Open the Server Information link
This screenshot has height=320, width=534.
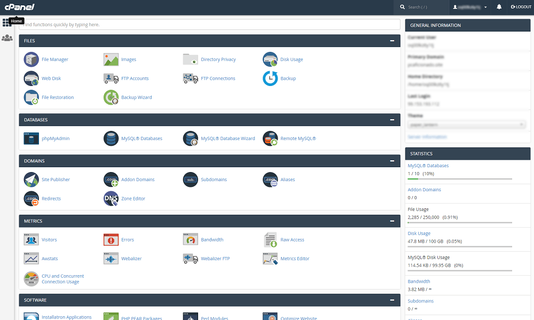(x=427, y=137)
